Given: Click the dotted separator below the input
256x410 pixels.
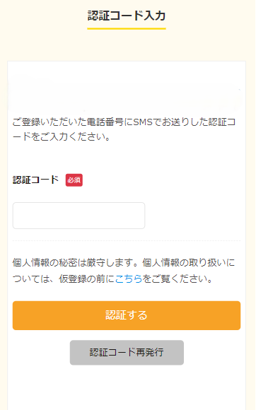Looking at the screenshot, I should (127, 240).
